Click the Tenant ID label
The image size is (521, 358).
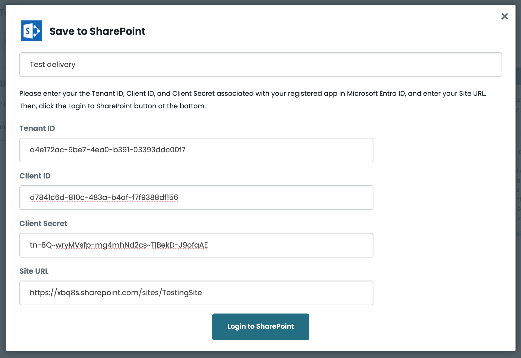pos(37,128)
